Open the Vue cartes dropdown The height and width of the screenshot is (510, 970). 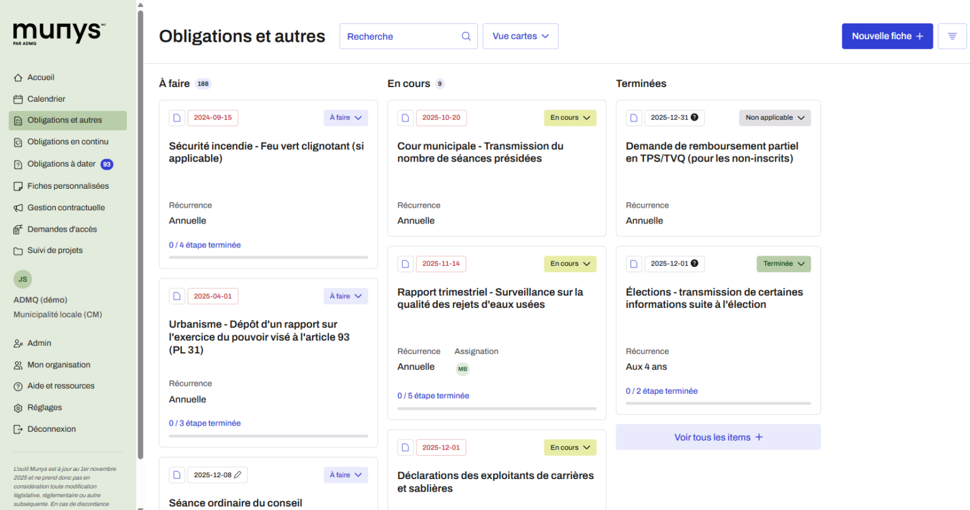point(520,37)
